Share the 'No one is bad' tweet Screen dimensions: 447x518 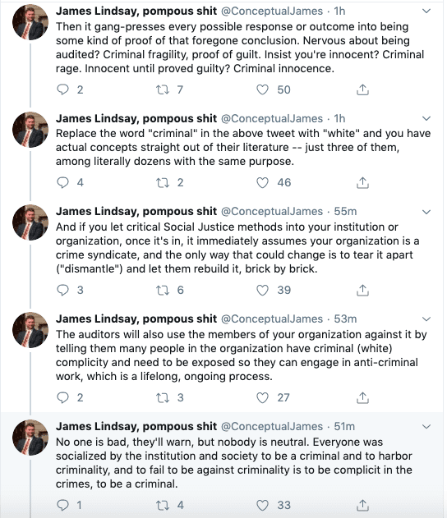point(362,505)
